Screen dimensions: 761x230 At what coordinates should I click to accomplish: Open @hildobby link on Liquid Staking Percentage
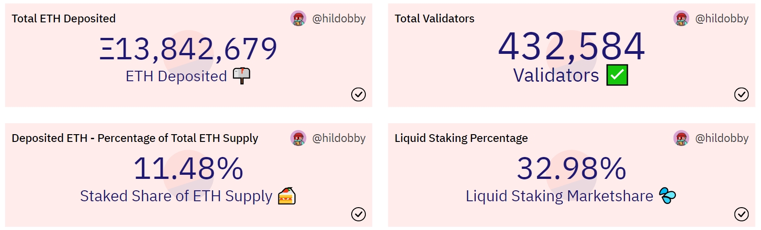[x=722, y=138]
